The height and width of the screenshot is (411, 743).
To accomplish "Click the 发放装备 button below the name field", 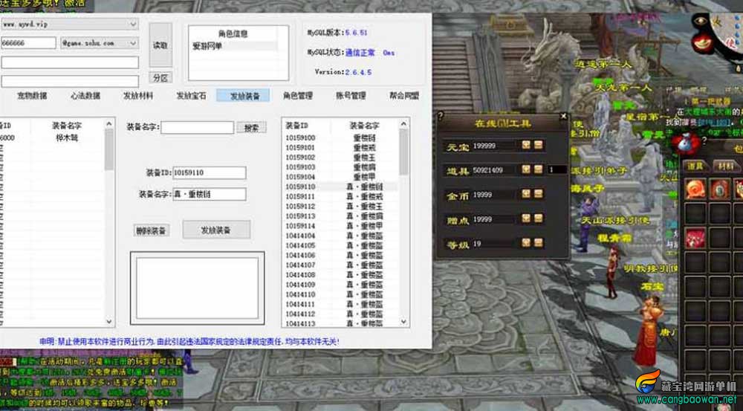I will point(216,230).
